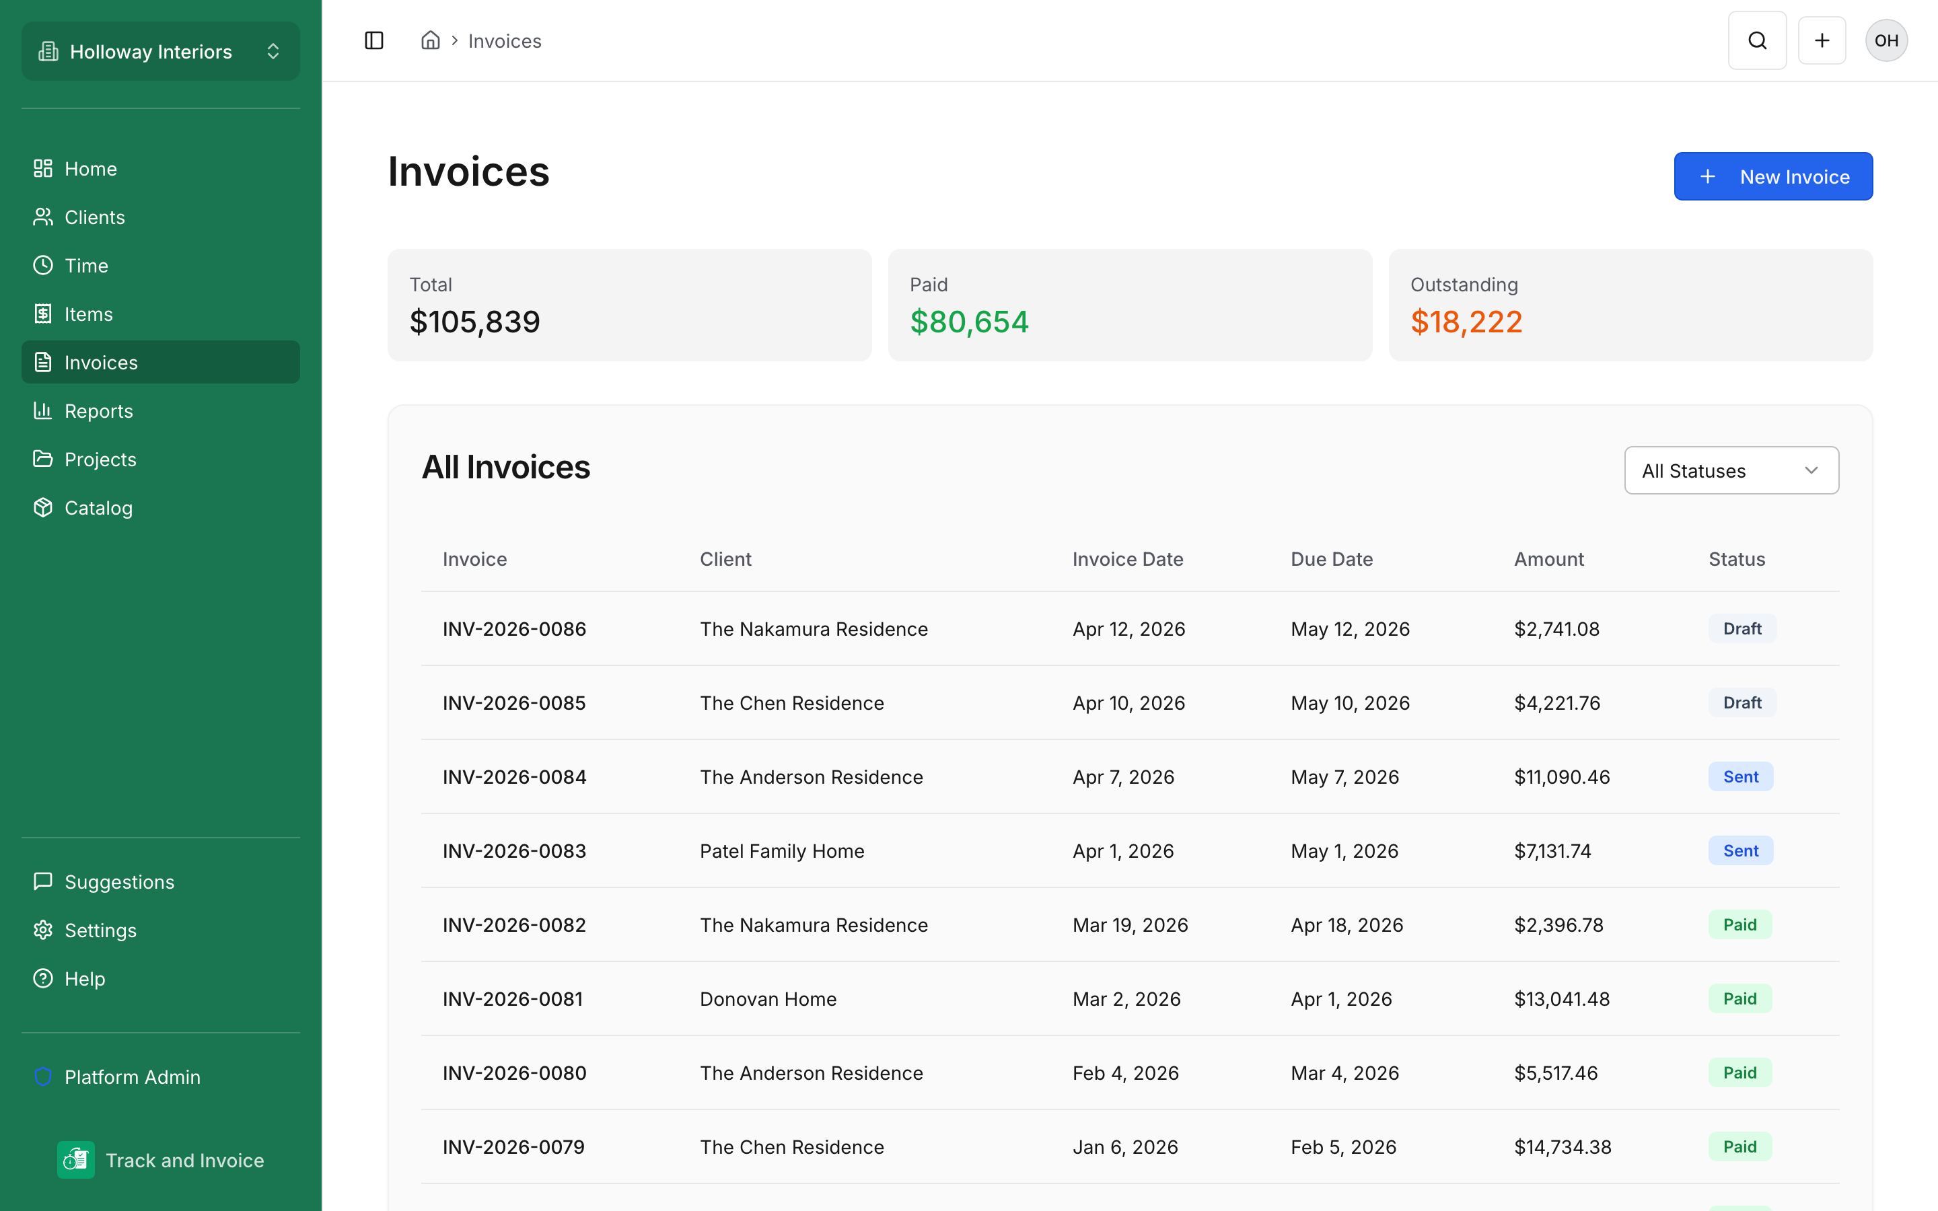
Task: Open the Reports menu item
Action: [161, 411]
